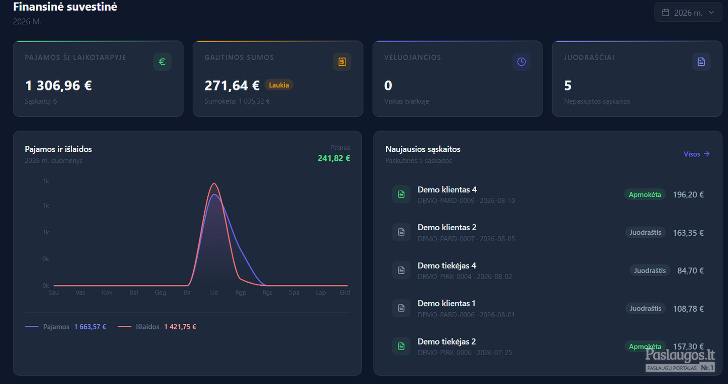Image resolution: width=728 pixels, height=384 pixels.
Task: Expand the year picker chevron arrow
Action: (711, 13)
